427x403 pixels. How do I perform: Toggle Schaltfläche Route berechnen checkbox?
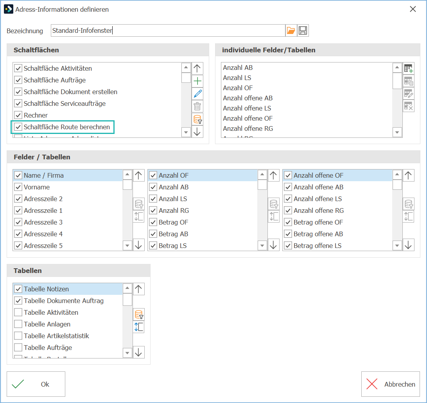18,127
